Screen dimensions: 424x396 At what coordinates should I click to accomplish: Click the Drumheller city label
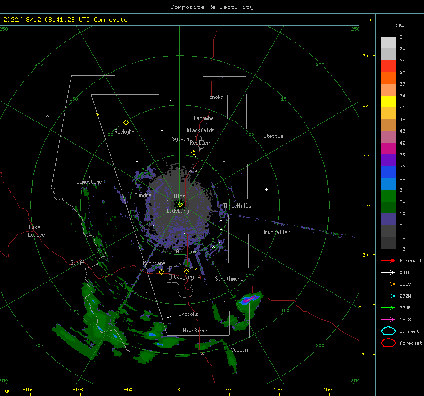click(276, 232)
